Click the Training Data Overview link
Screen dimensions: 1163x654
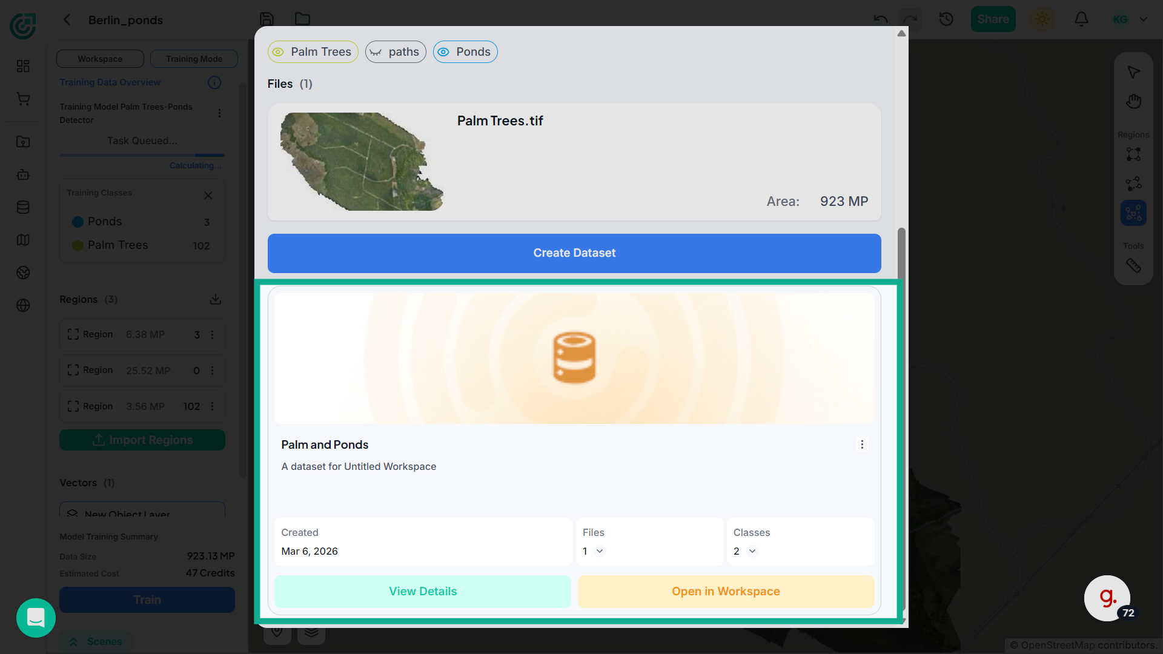point(110,82)
